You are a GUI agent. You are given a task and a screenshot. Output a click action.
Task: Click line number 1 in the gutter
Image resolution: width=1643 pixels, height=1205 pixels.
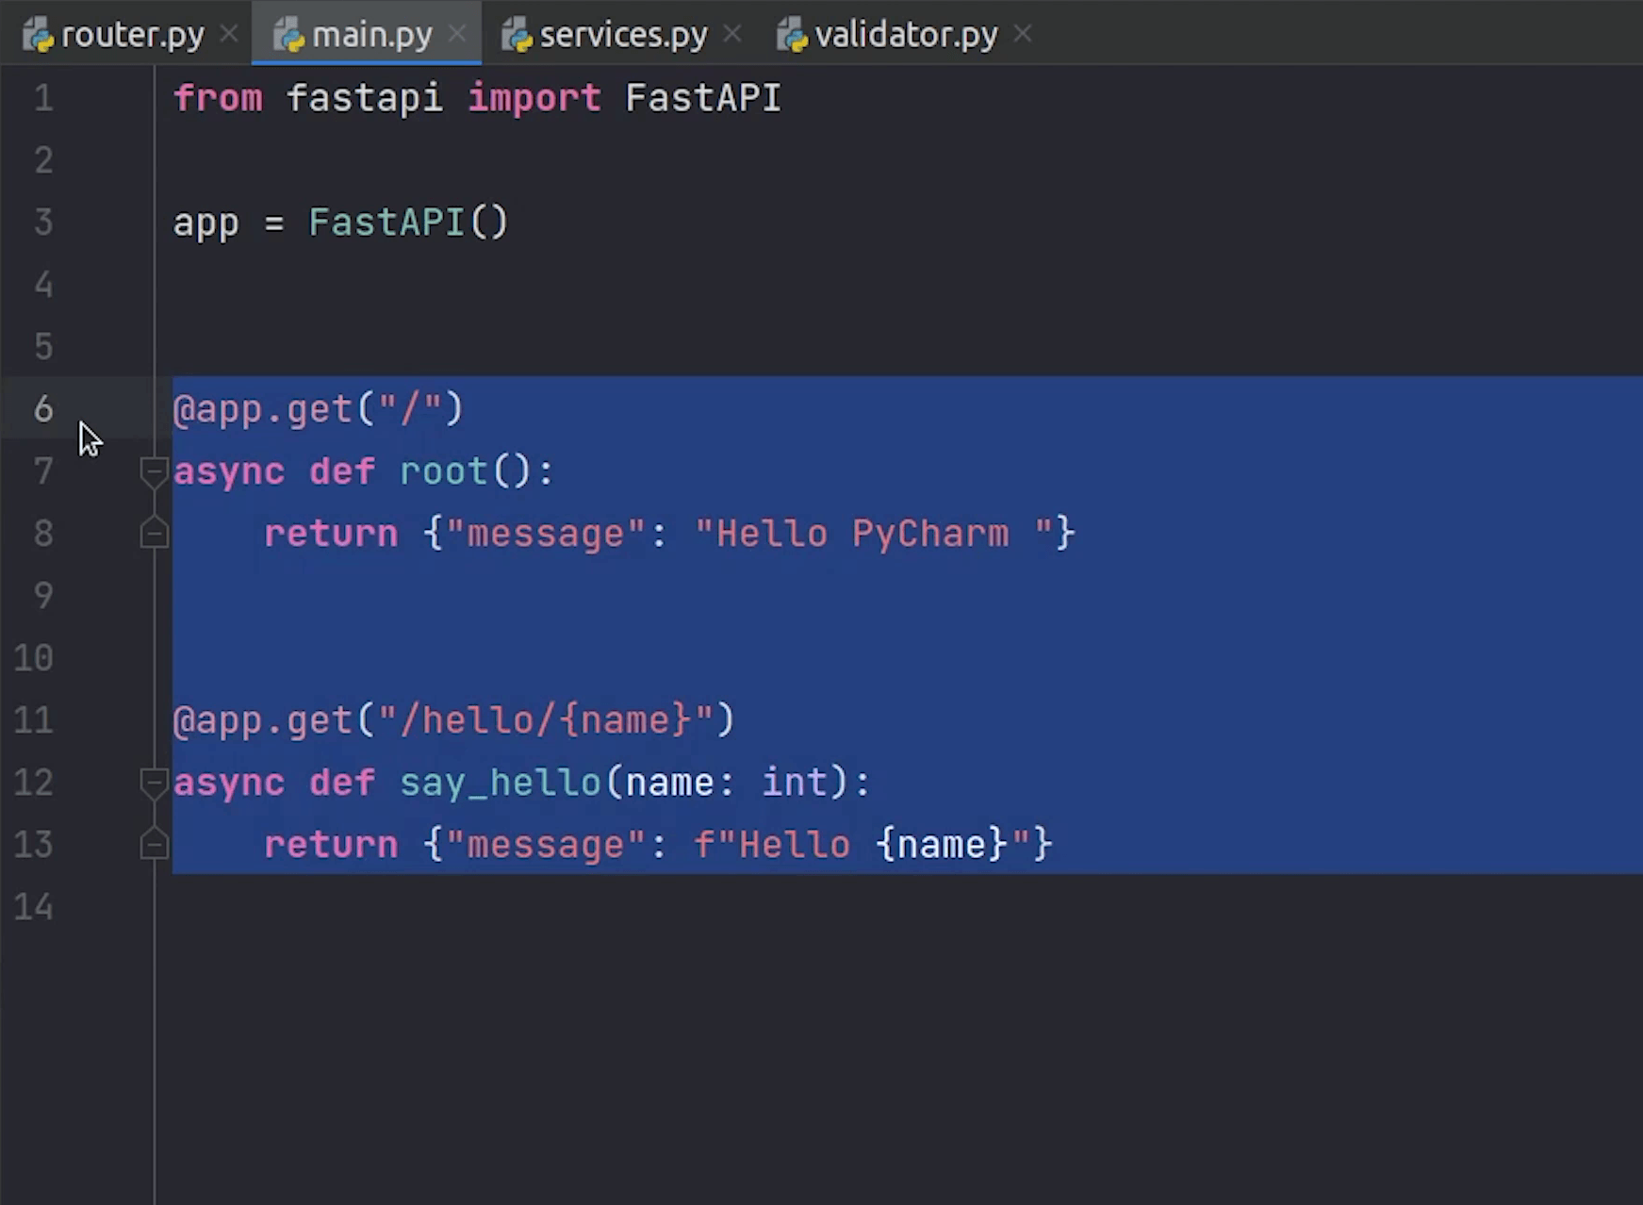tap(43, 98)
